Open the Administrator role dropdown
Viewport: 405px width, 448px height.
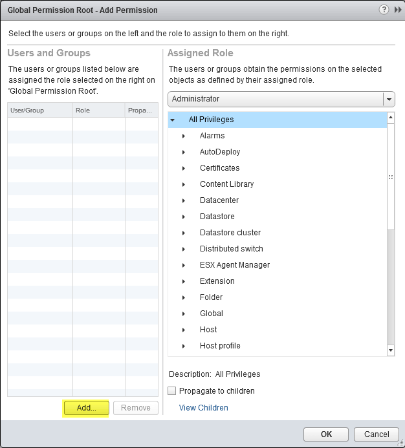pos(388,99)
